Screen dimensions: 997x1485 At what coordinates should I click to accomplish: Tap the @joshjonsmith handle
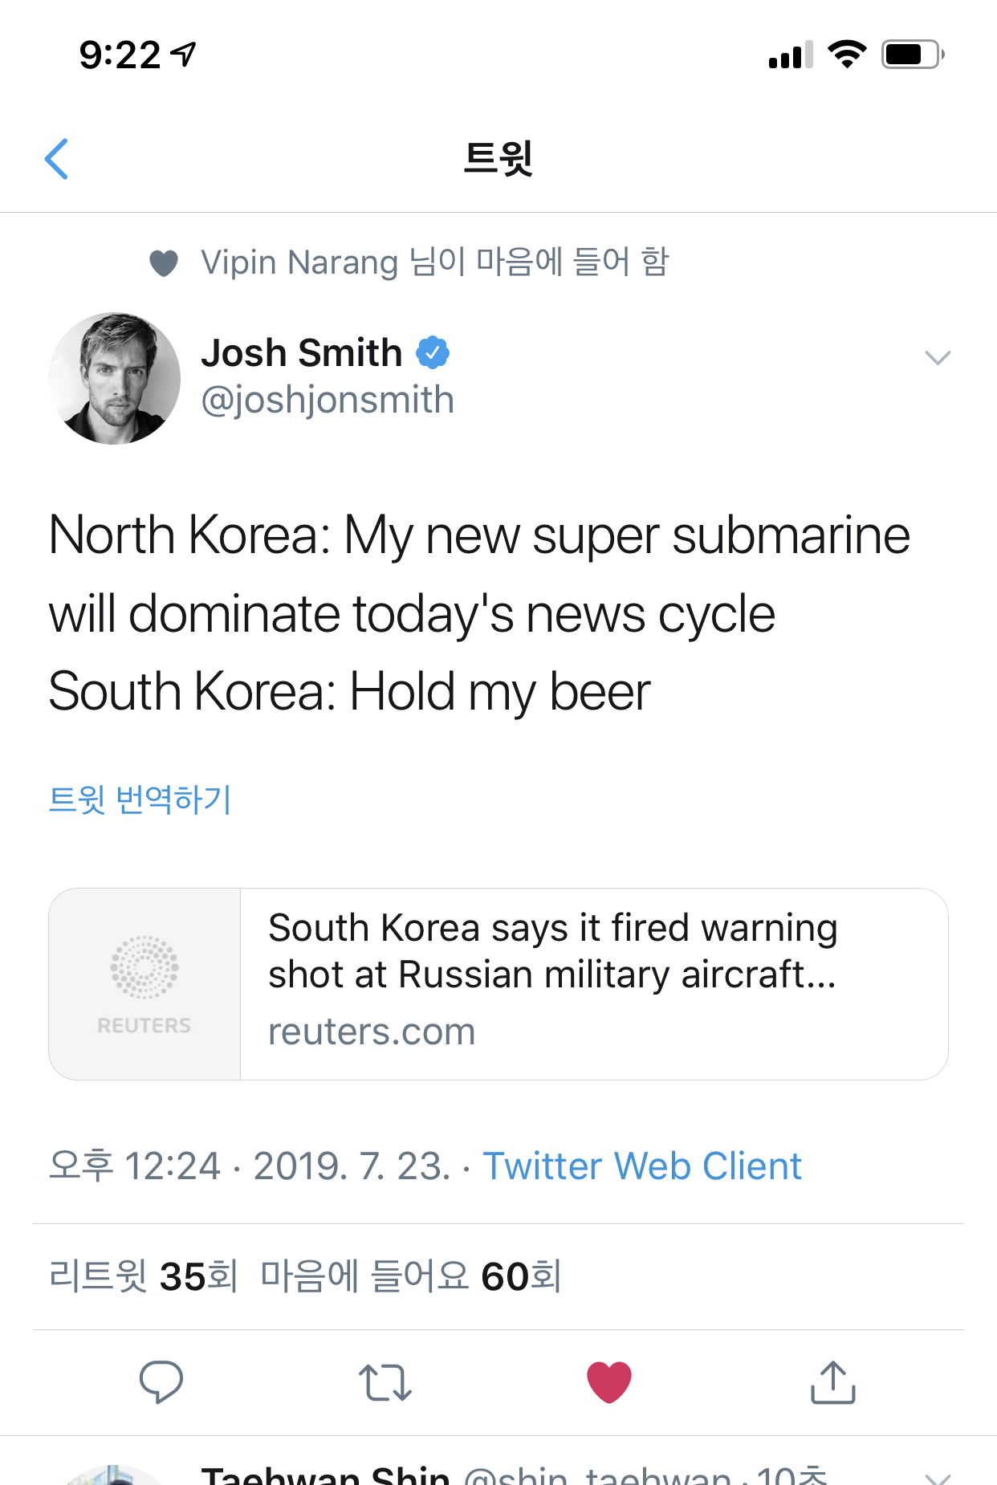pyautogui.click(x=328, y=400)
